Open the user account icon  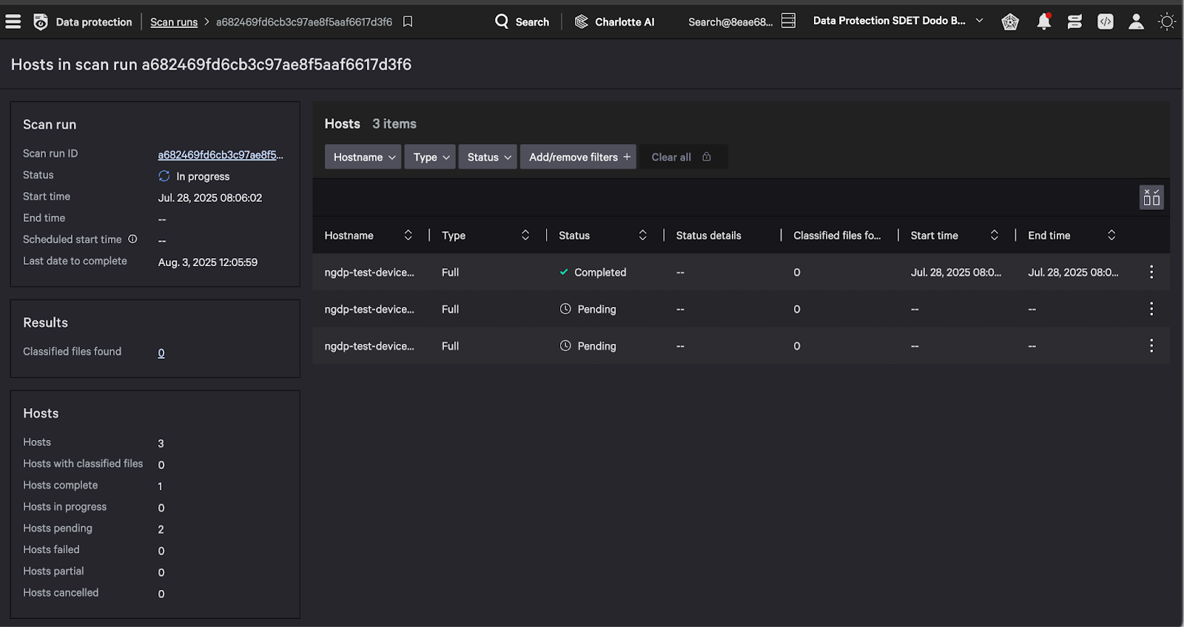(1136, 21)
